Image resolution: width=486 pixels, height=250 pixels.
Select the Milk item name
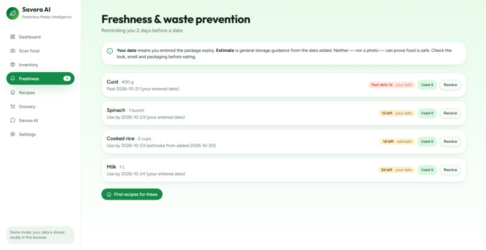112,167
